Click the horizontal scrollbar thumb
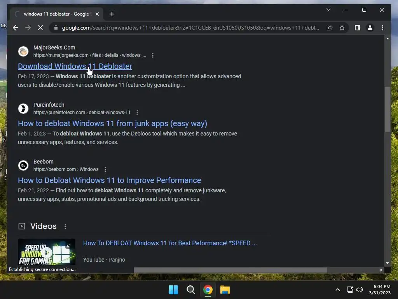This screenshot has height=299, width=398. (230, 270)
